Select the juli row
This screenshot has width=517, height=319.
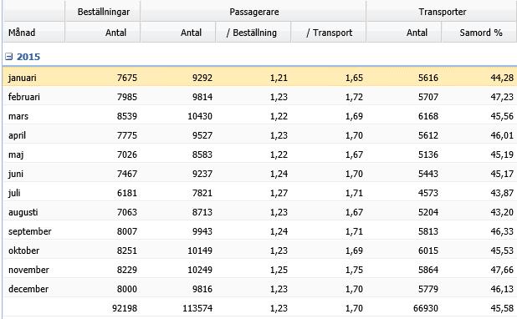pos(260,193)
